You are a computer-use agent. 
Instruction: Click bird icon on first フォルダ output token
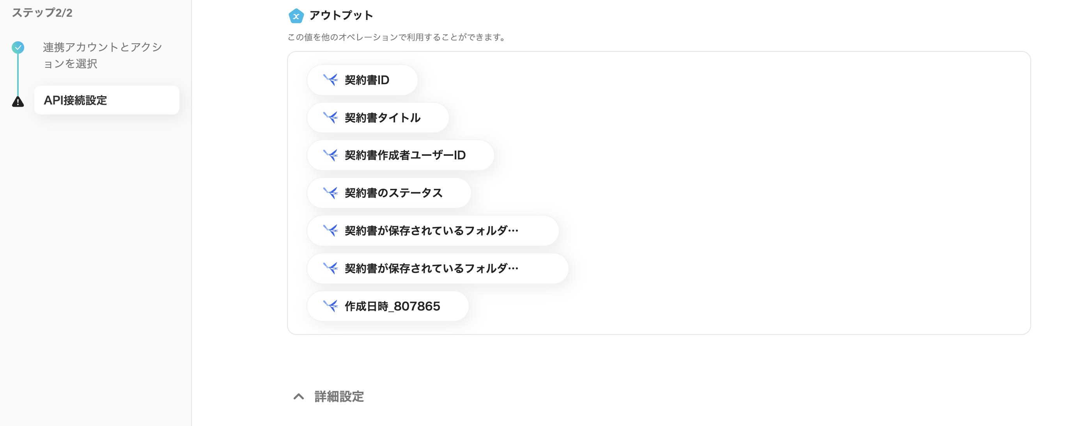click(x=331, y=231)
